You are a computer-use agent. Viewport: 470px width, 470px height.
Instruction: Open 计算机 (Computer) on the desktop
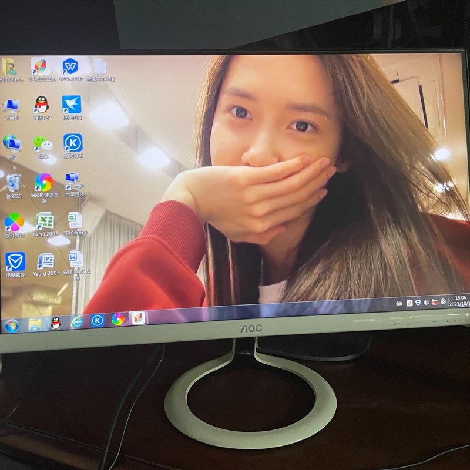point(10,106)
